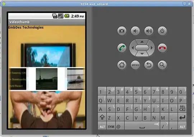This screenshot has height=137, width=194.
Task: Click the A key on keyboard
Action: tap(102, 108)
